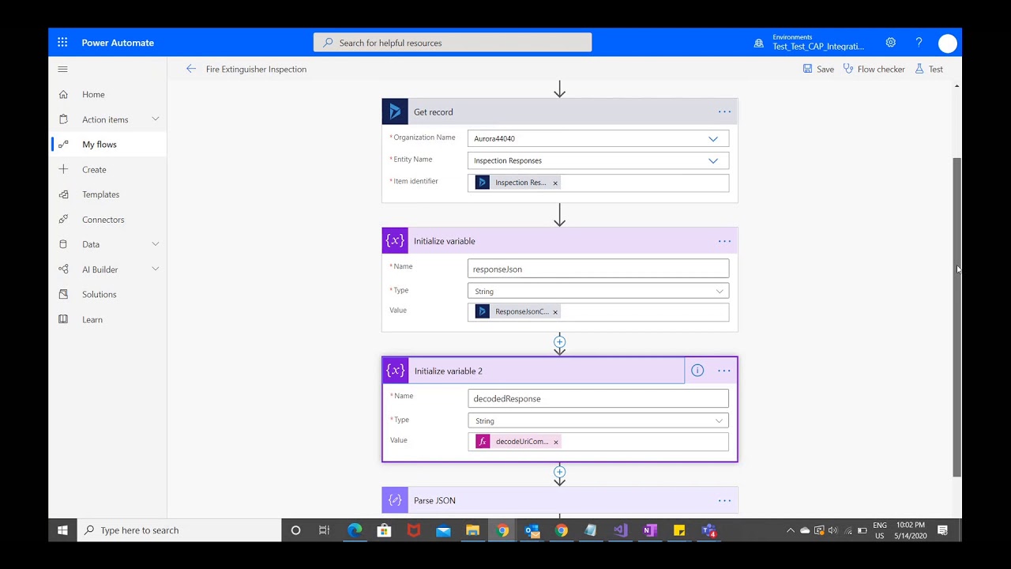The width and height of the screenshot is (1011, 569).
Task: Open the app launcher waffle icon
Action: (x=62, y=43)
